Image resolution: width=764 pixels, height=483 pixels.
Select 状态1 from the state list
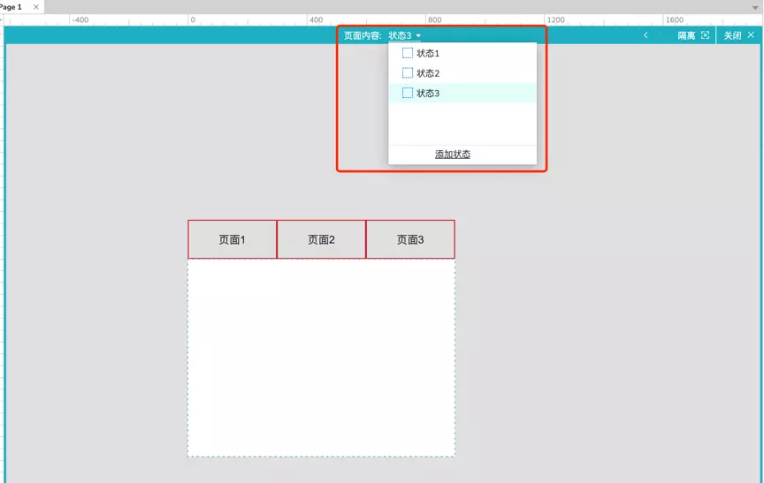462,53
